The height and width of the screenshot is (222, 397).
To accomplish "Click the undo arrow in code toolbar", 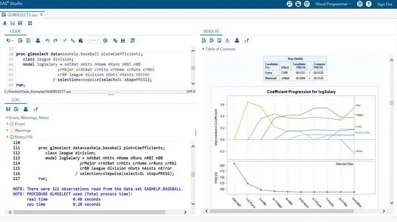I will [x=47, y=40].
